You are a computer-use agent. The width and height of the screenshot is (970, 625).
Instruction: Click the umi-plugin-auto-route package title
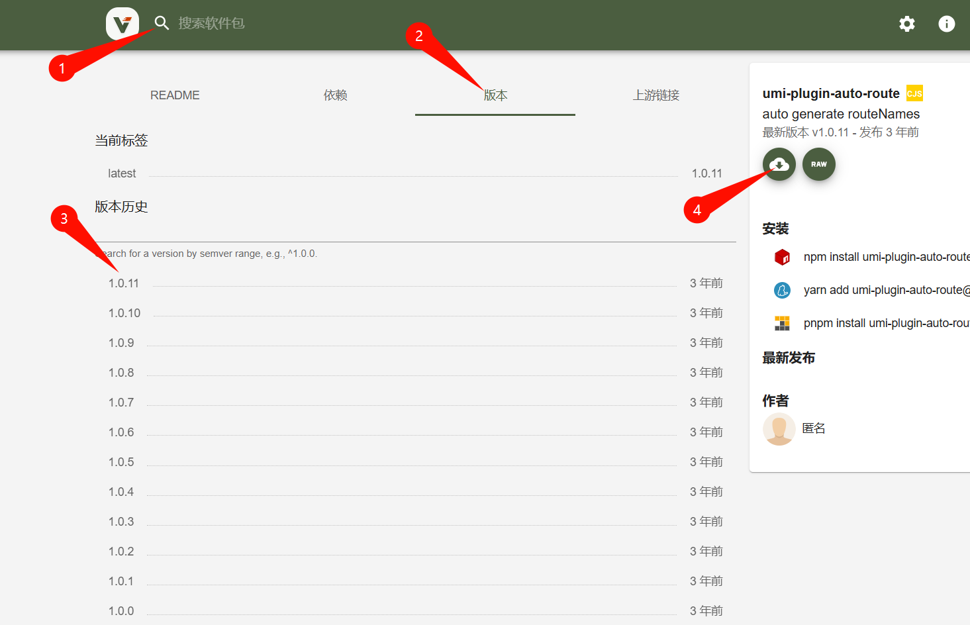(831, 93)
